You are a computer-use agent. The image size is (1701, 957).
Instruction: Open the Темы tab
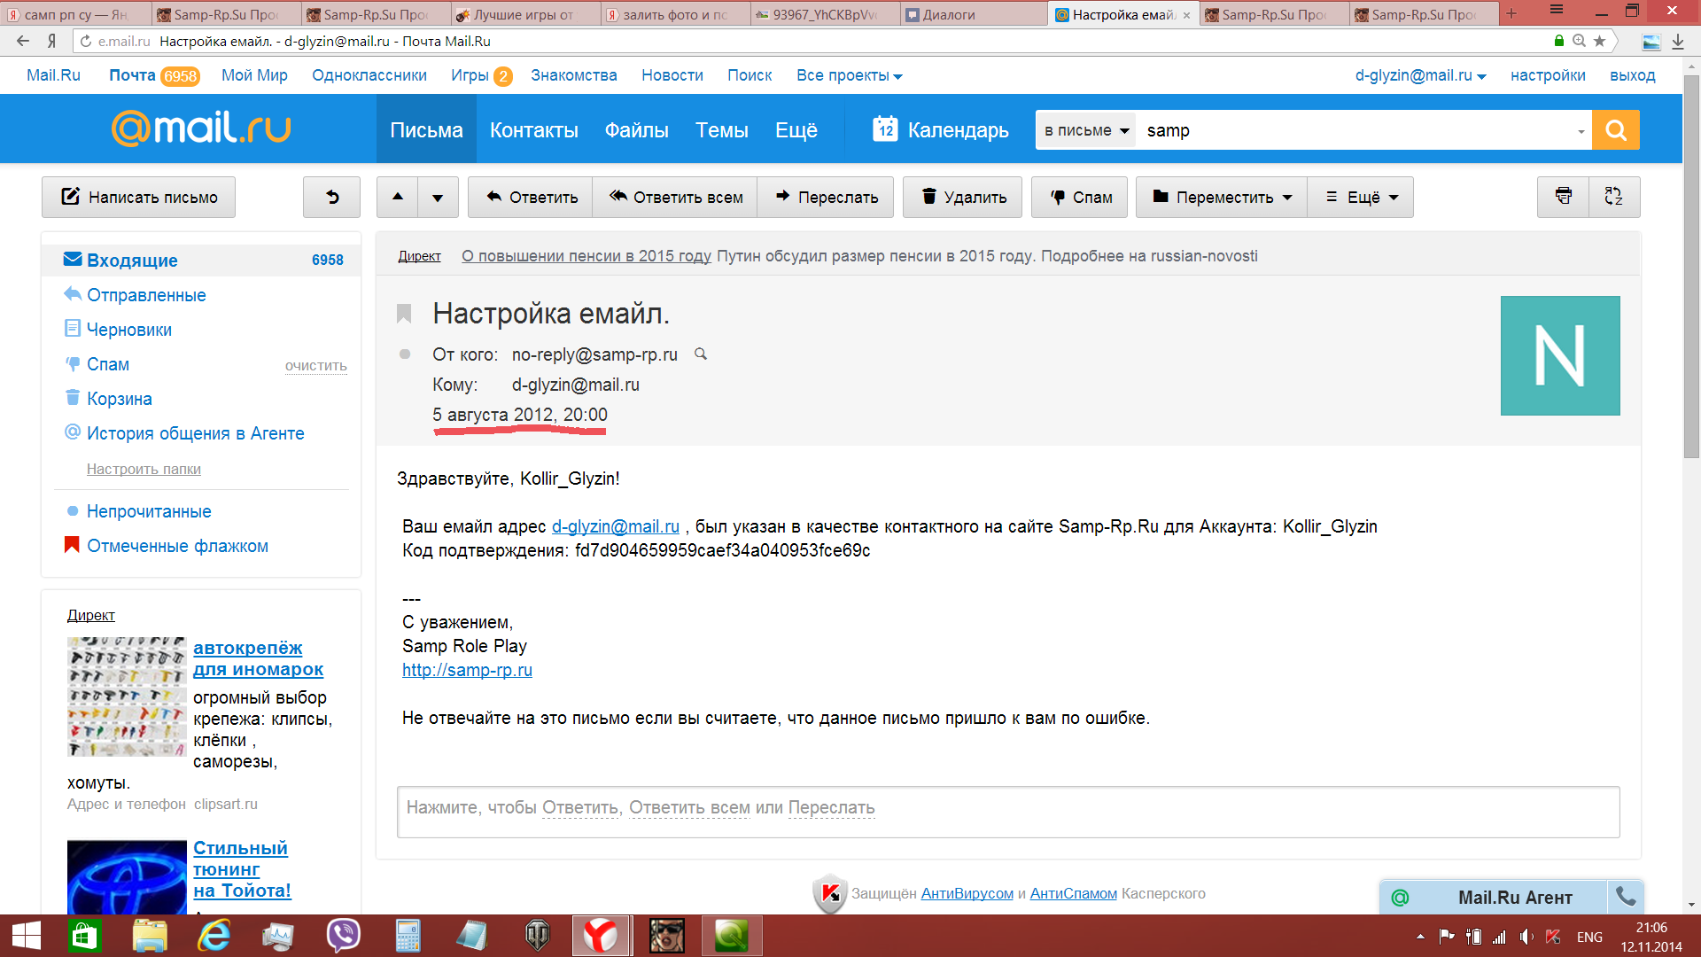[x=721, y=130]
